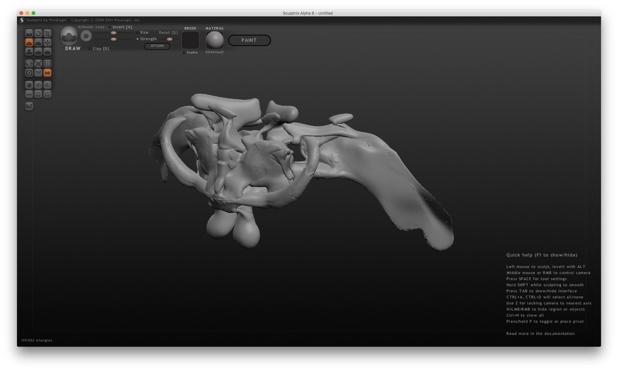Screen dimensions: 618x371
Task: Select the Grab tool with four arrows
Action: point(47,42)
